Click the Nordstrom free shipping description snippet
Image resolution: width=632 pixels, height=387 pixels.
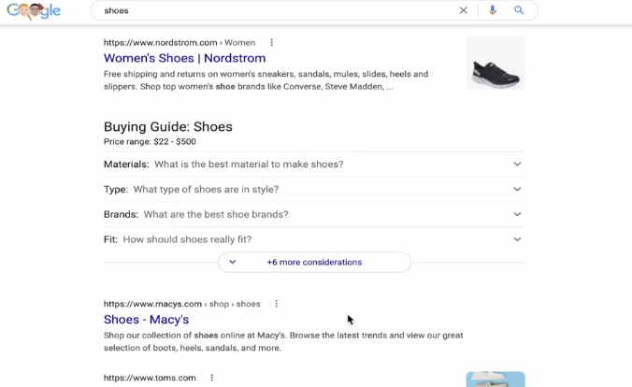pyautogui.click(x=266, y=80)
